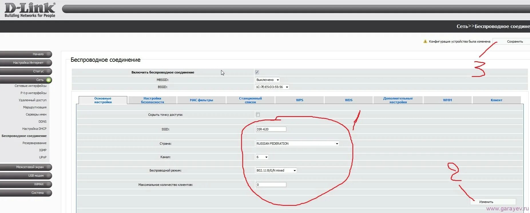Screen dimensions: 530x213
Task: Open the Станционный список tab
Action: [251, 100]
